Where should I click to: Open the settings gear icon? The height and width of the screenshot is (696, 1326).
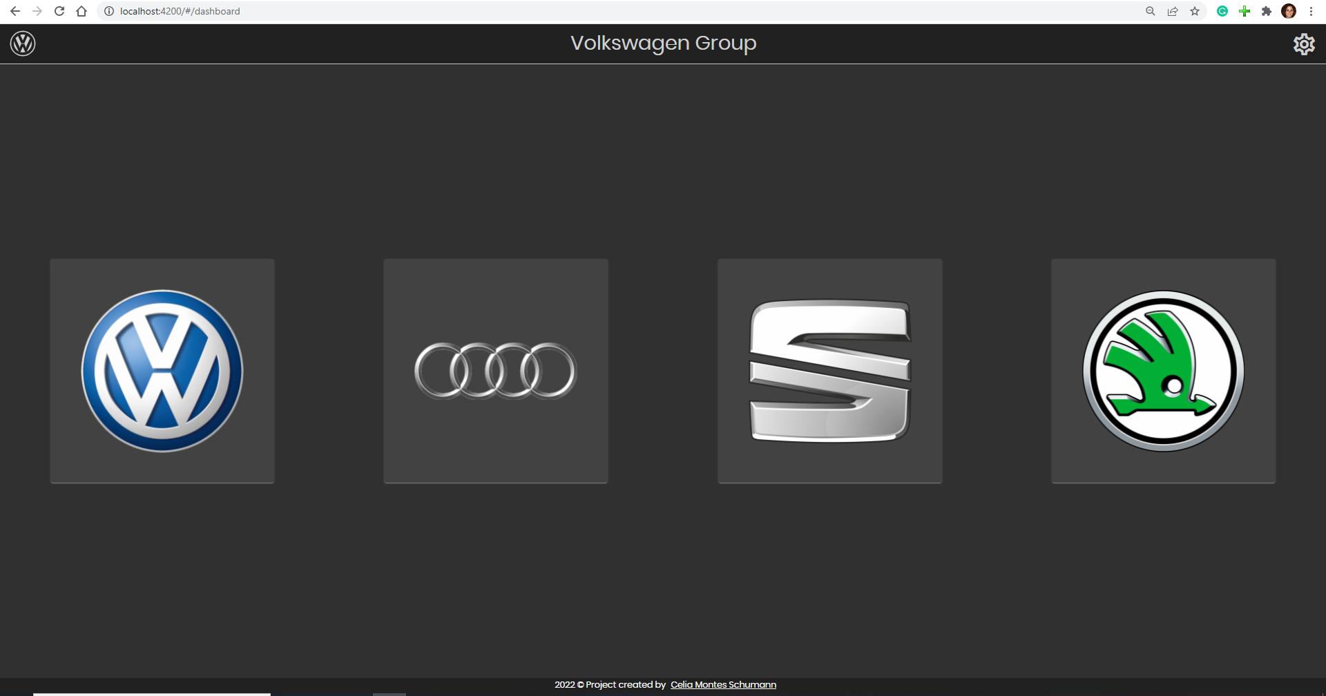coord(1304,43)
